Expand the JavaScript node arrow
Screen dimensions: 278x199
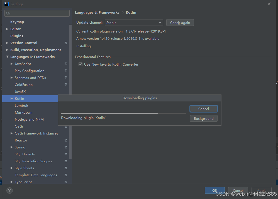point(11,64)
